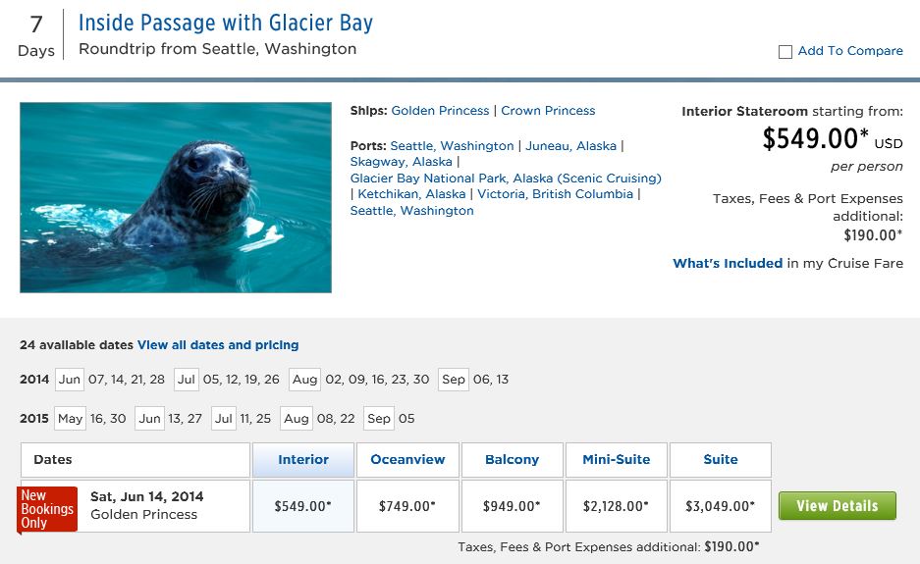Select the 2015 May month box

point(70,419)
